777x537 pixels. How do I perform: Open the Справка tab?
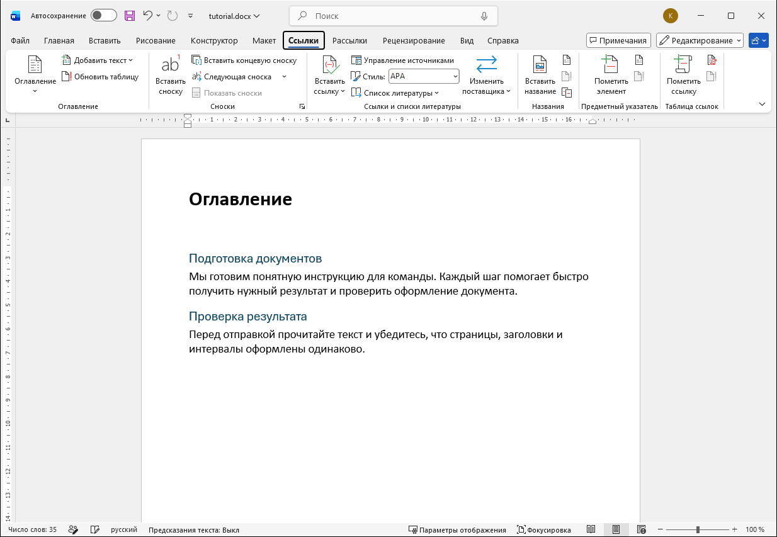[503, 40]
